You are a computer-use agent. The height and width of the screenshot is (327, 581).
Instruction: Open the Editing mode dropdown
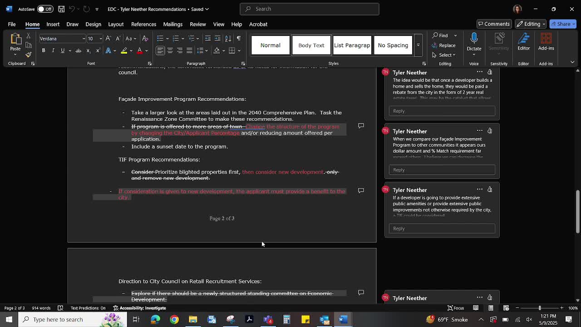pyautogui.click(x=531, y=24)
